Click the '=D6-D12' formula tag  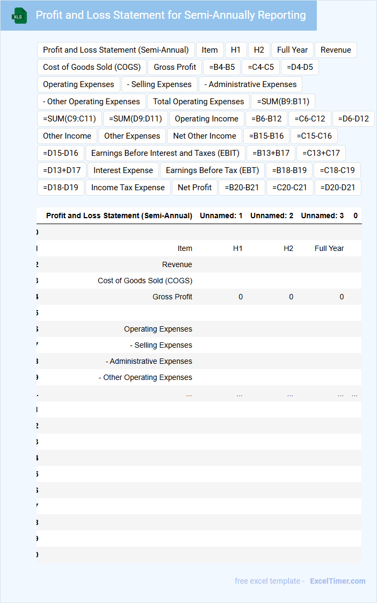click(353, 119)
